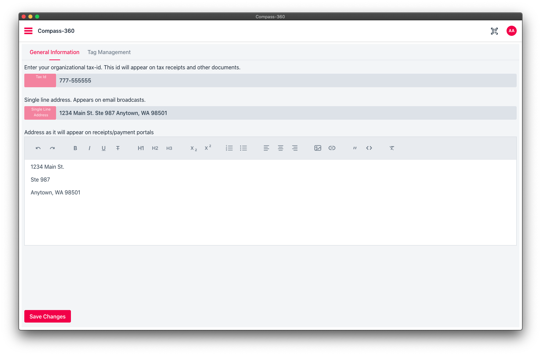
Task: Clear formatting from the selected text
Action: pyautogui.click(x=392, y=148)
